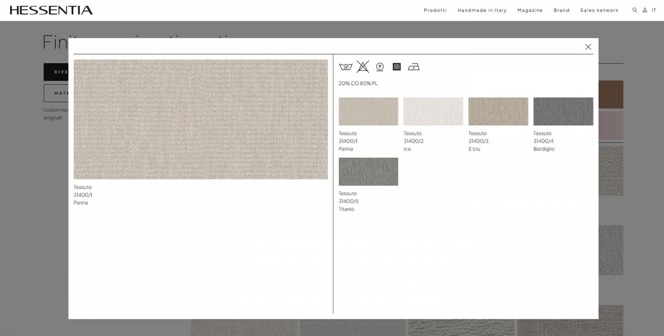This screenshot has height=336, width=664.
Task: Click the 30° wash care icon
Action: (x=345, y=67)
